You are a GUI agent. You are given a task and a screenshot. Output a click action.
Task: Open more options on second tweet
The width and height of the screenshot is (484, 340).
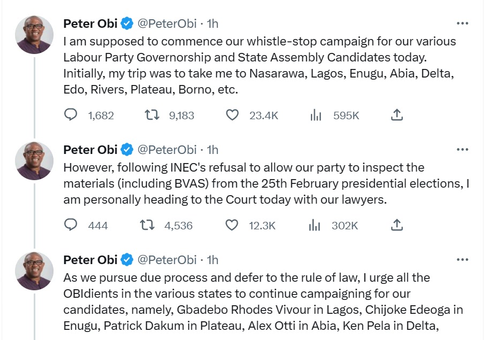pos(462,150)
